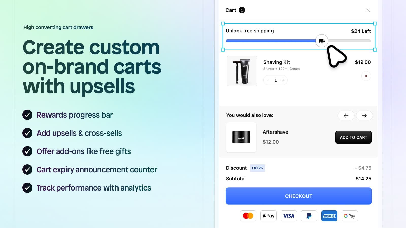
Task: Choose Apple Pay payment option
Action: click(268, 216)
